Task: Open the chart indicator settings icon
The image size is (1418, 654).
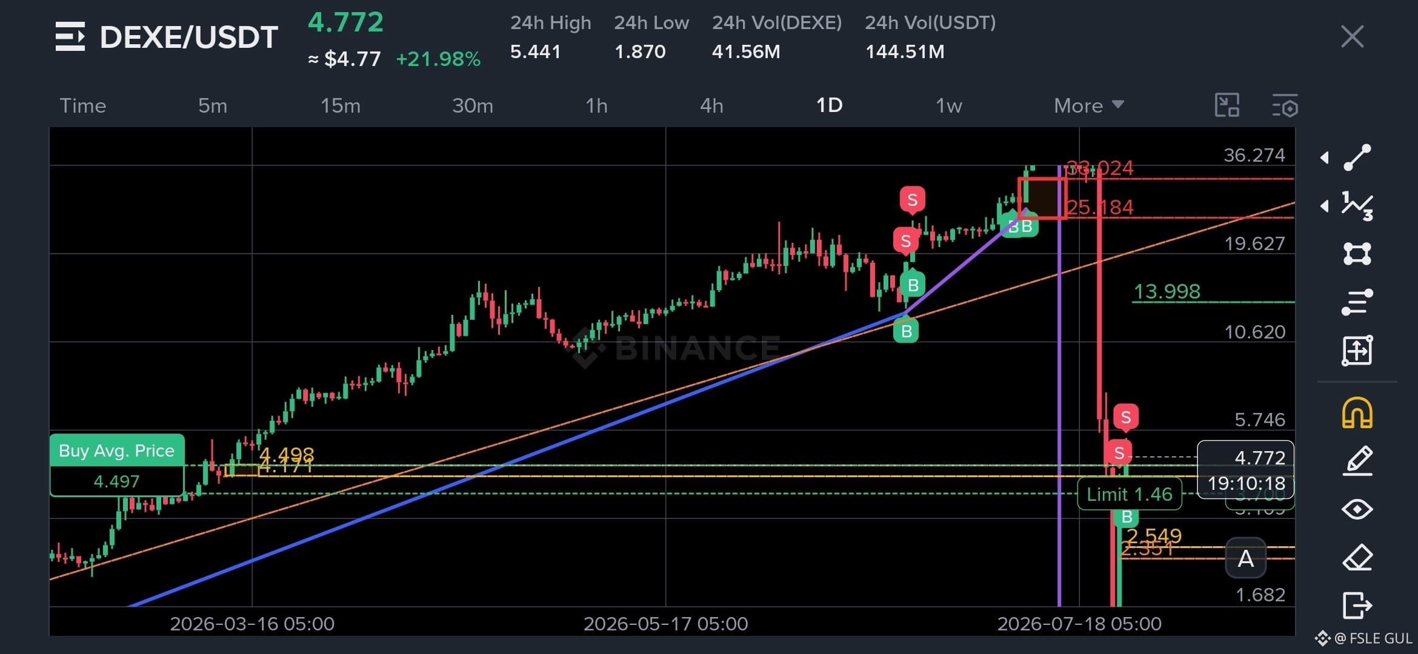Action: point(1285,105)
